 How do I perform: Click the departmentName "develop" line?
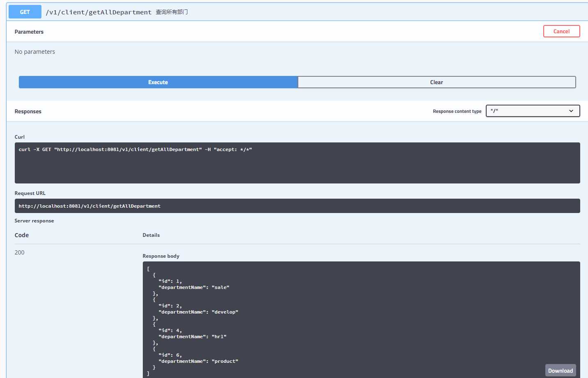point(198,312)
